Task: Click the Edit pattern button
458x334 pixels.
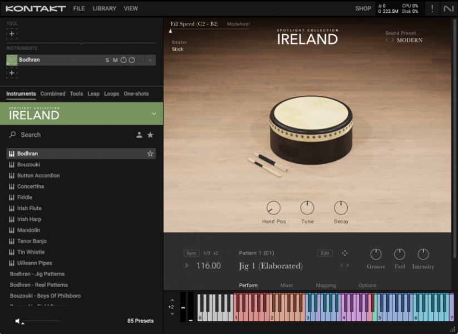Action: (325, 253)
